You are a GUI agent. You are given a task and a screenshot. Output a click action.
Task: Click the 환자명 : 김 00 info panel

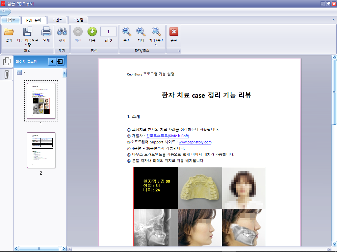pos(156,188)
